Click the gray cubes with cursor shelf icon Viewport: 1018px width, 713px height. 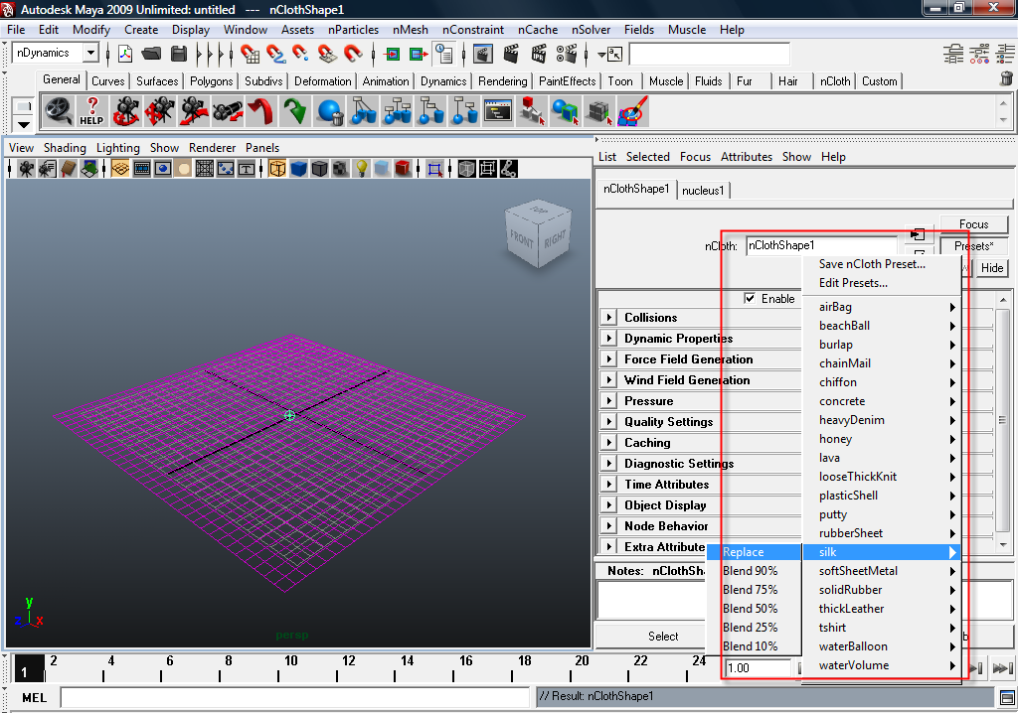(599, 111)
